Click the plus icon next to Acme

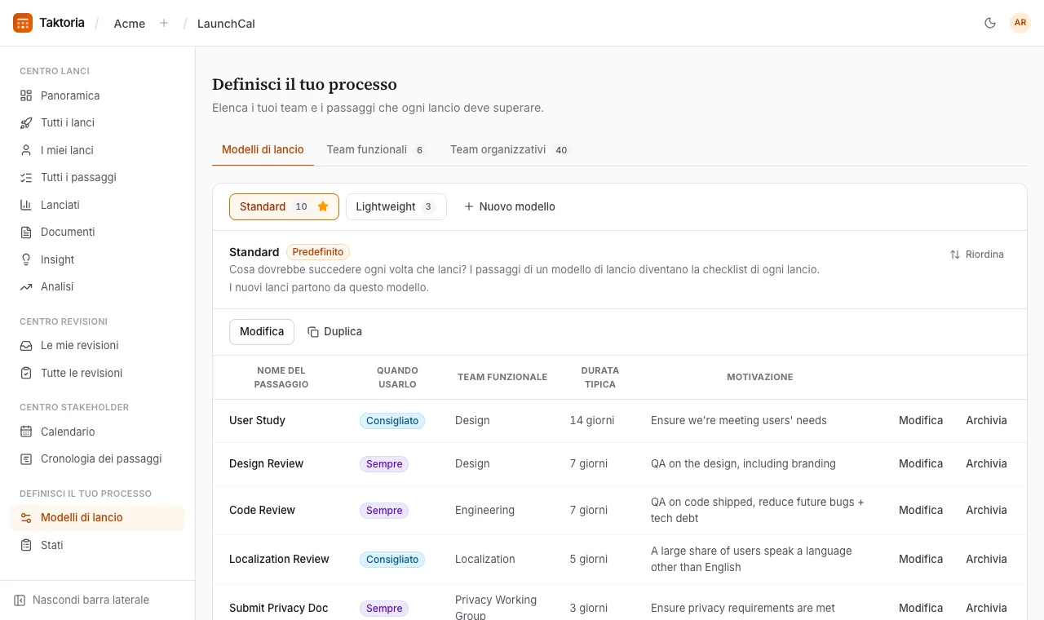(x=164, y=23)
